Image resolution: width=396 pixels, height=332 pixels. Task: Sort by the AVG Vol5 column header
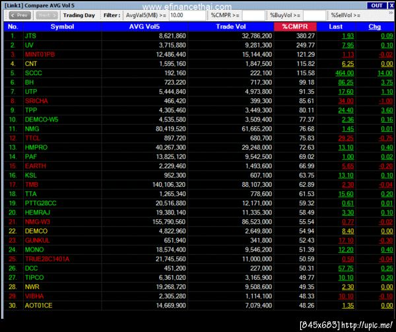click(x=145, y=26)
